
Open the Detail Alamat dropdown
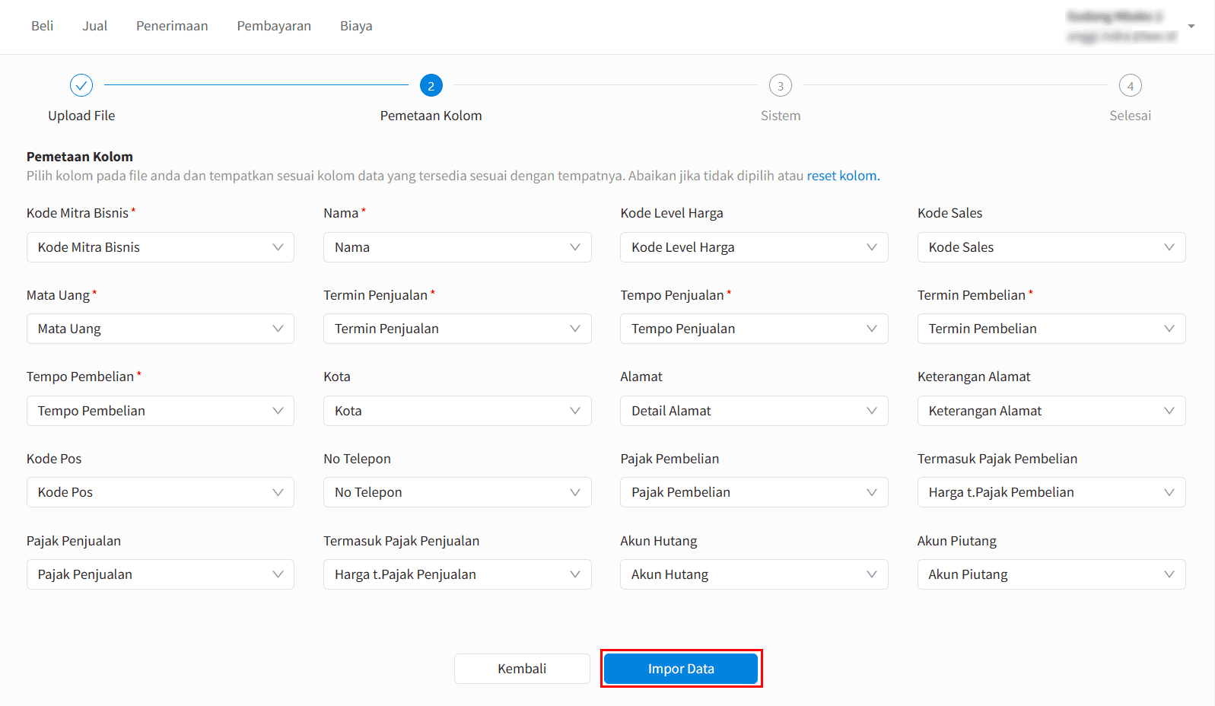754,411
